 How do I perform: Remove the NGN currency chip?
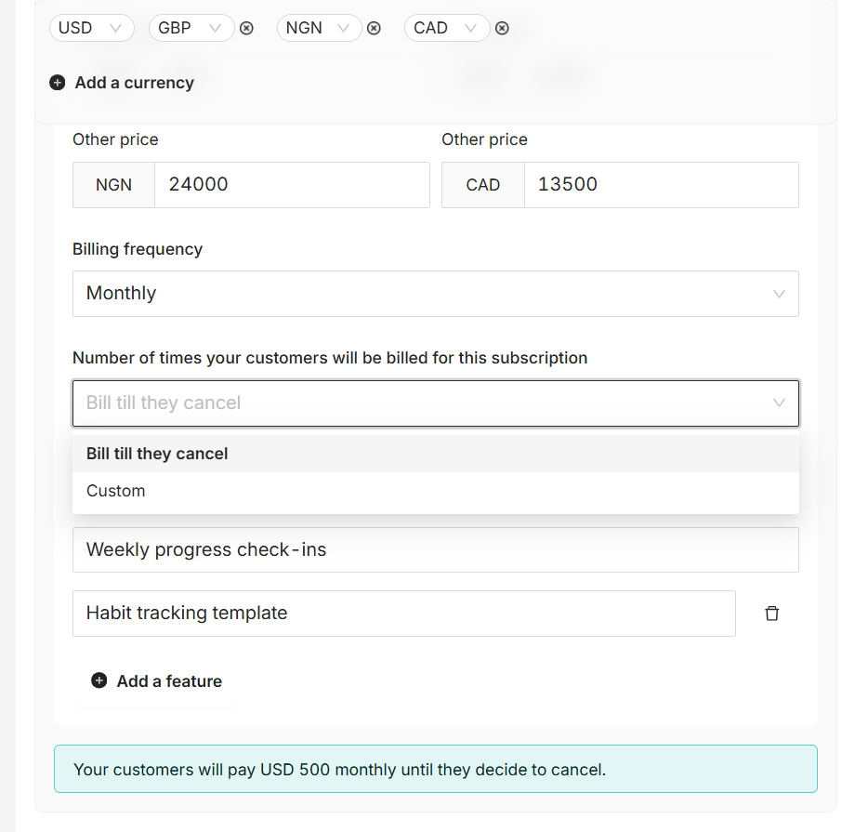coord(374,28)
